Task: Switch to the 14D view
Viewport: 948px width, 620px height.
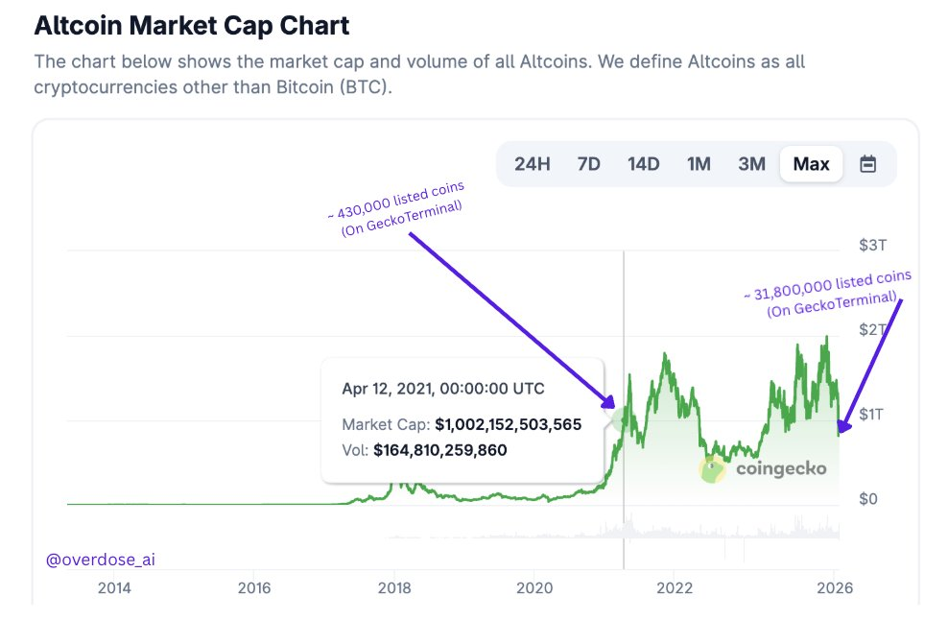Action: pyautogui.click(x=642, y=163)
